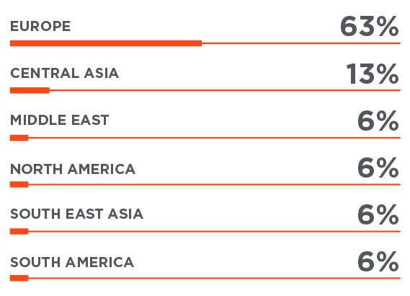Click the CENTRAL ASIA label

coord(64,73)
